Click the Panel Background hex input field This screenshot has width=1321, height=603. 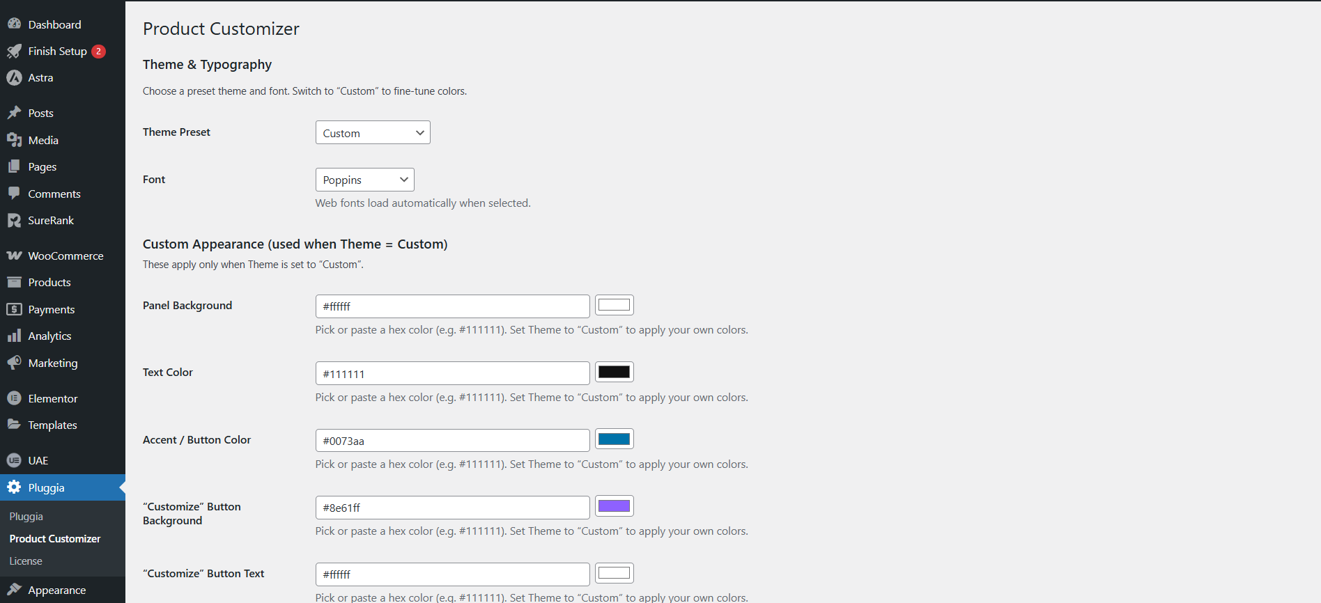pyautogui.click(x=452, y=306)
